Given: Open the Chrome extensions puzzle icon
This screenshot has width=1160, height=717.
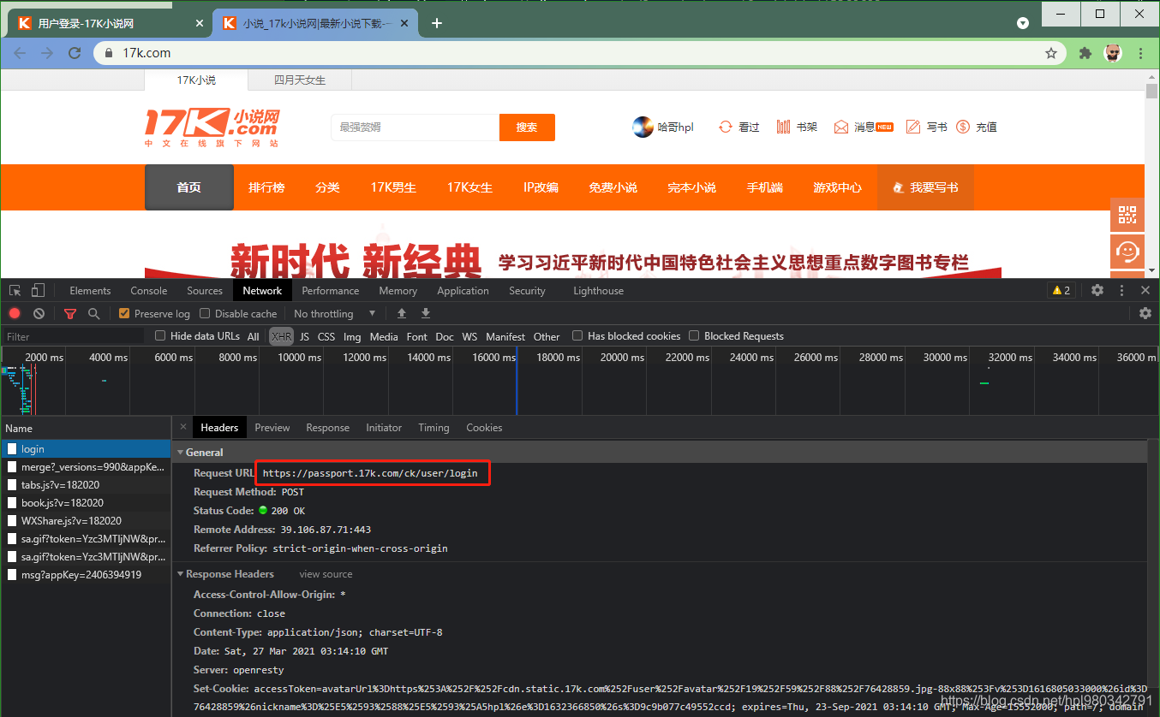Looking at the screenshot, I should click(1085, 53).
